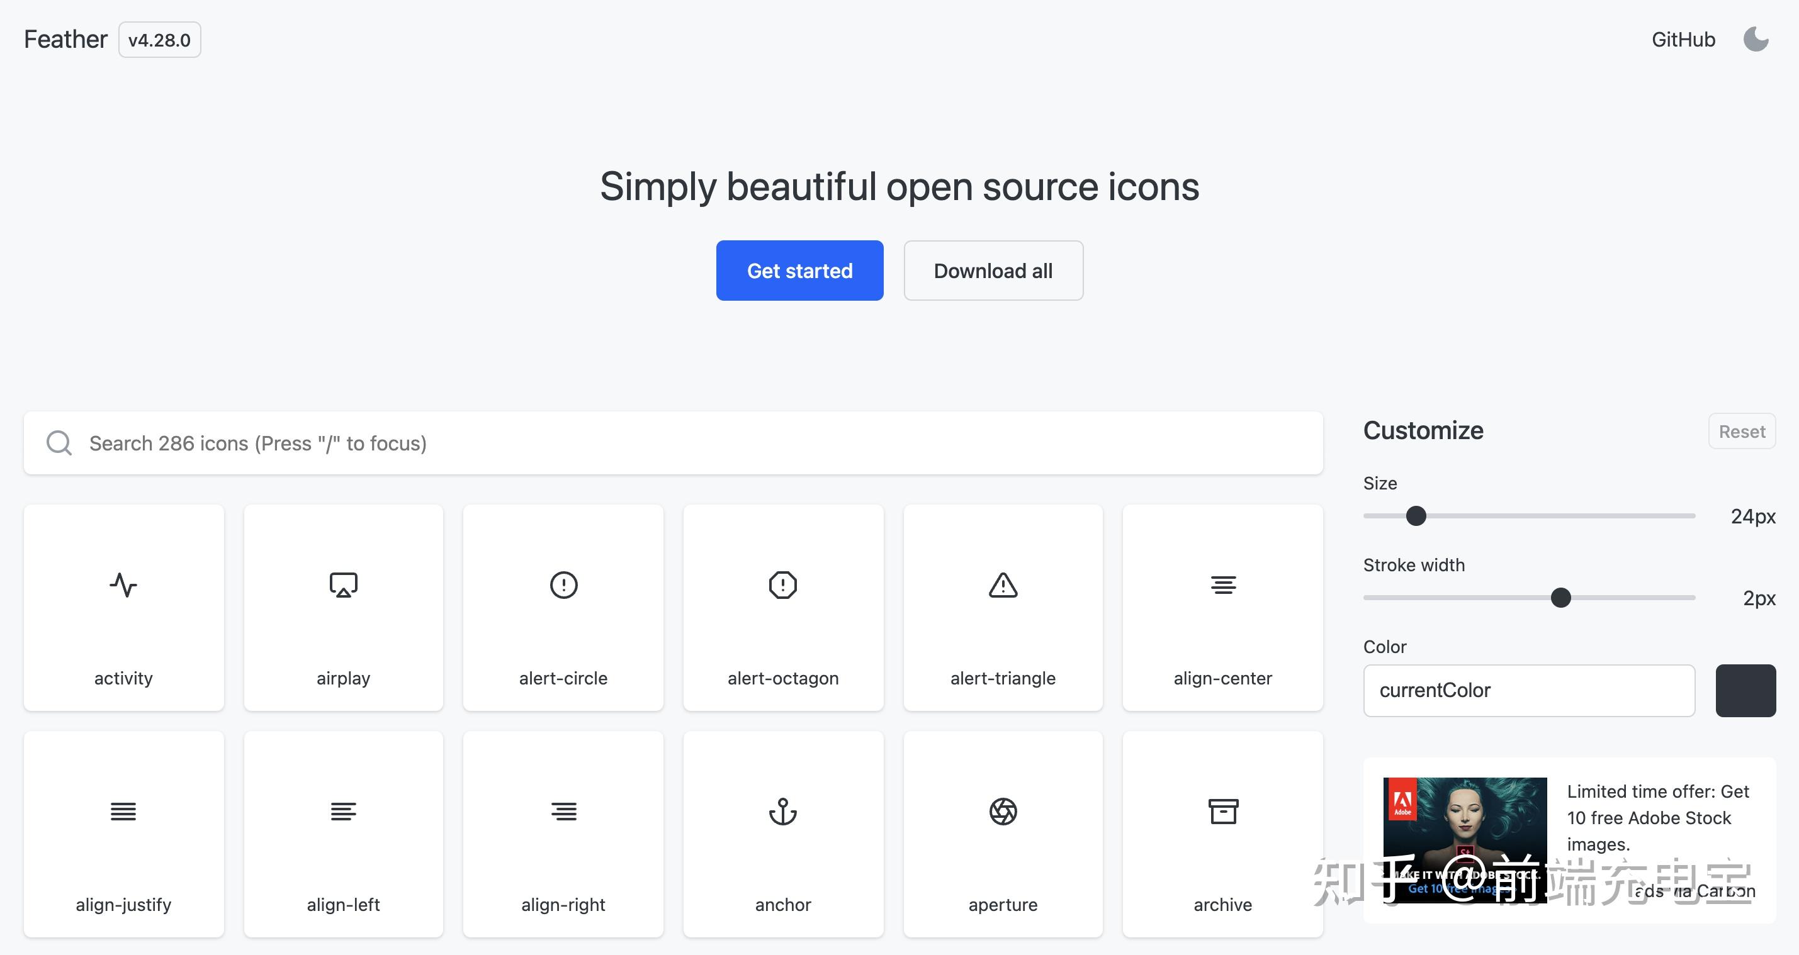1799x955 pixels.
Task: Click the Get started button
Action: click(799, 270)
